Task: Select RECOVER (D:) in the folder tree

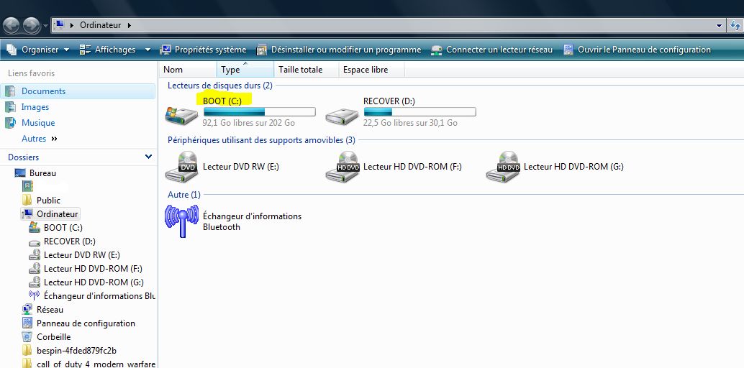Action: click(70, 241)
